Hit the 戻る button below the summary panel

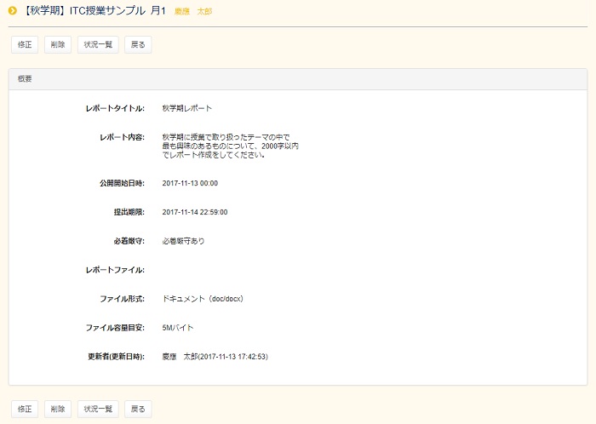[138, 409]
